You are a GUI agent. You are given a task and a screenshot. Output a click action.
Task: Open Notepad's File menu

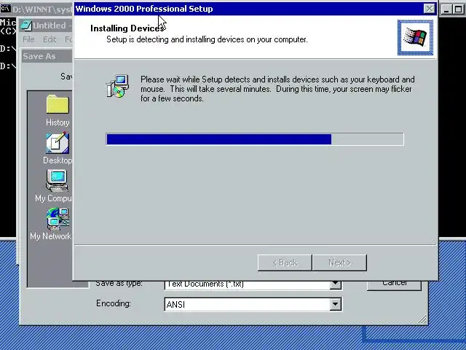[29, 39]
